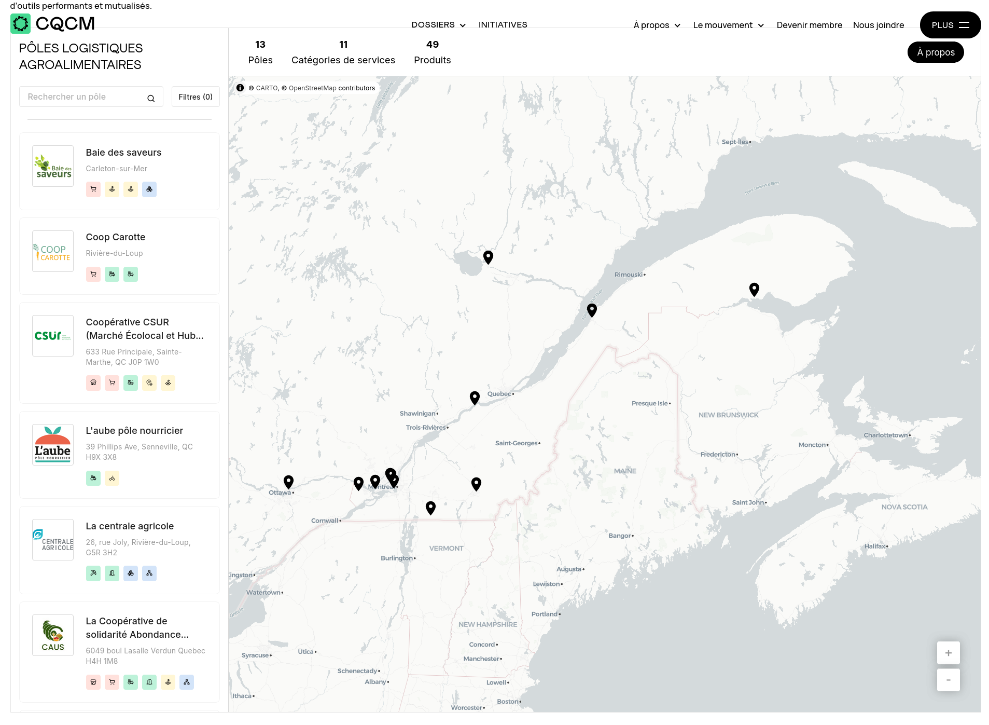Click the pickaxe service icon on La centrale agricole
The image size is (989, 725).
(93, 573)
